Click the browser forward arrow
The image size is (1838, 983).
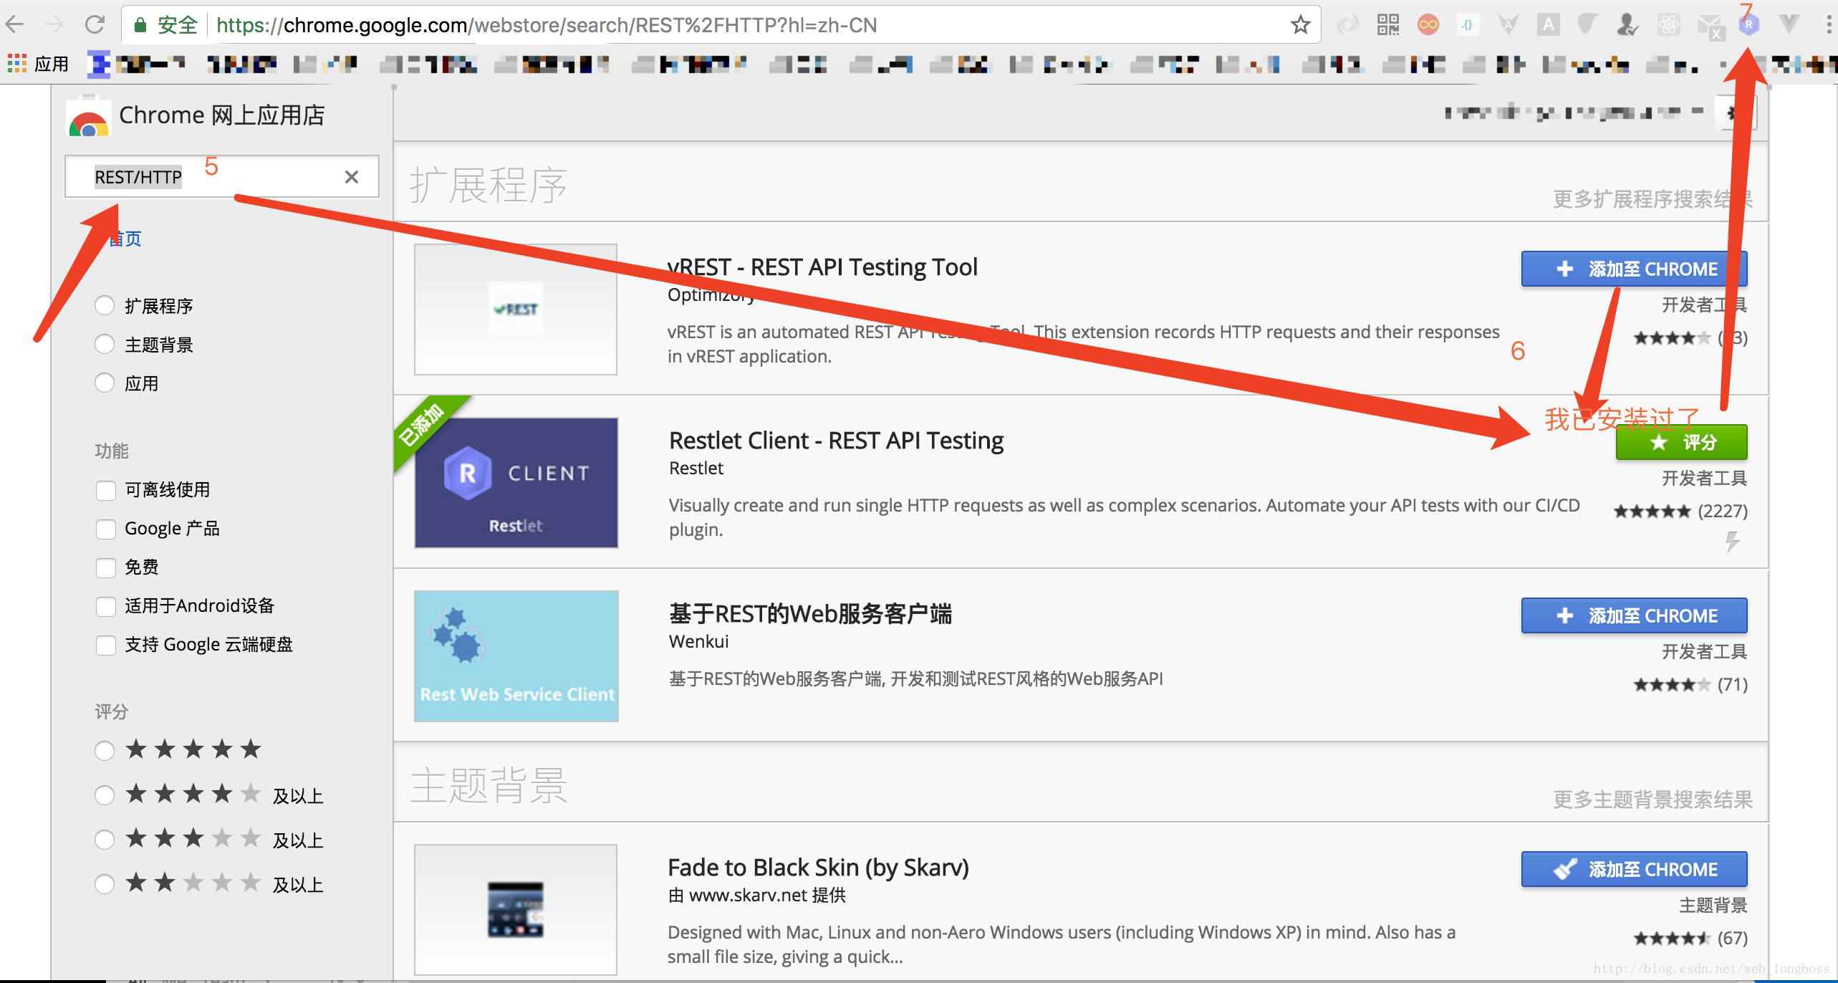click(x=54, y=25)
